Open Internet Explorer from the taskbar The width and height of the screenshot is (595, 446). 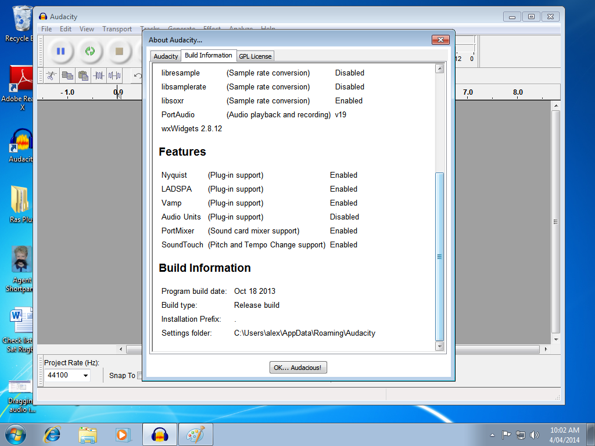click(x=52, y=434)
